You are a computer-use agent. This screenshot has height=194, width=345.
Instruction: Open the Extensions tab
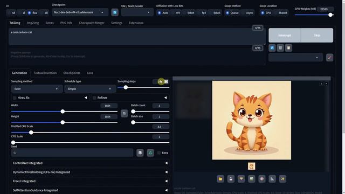[136, 23]
